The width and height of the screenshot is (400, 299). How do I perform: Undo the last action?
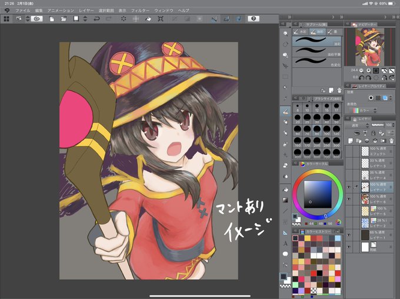pos(96,19)
